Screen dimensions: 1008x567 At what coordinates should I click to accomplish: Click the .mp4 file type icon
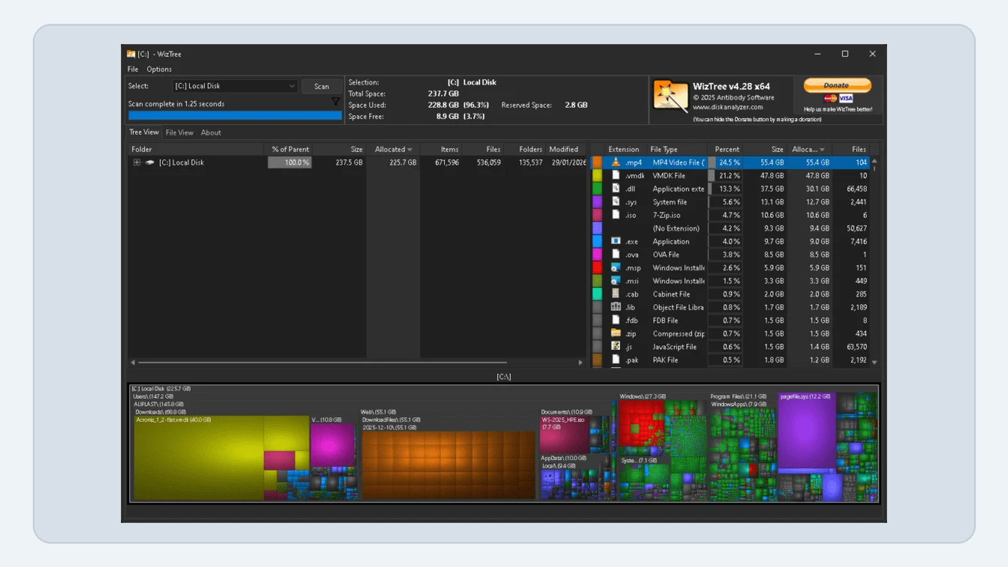[616, 162]
